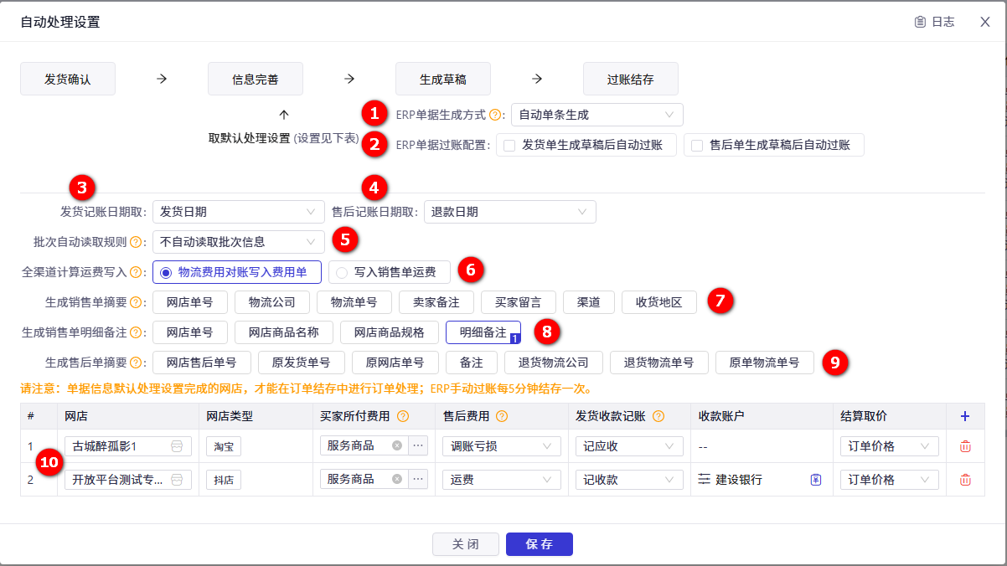Click the 关 闭 button
This screenshot has width=1007, height=566.
tap(466, 544)
